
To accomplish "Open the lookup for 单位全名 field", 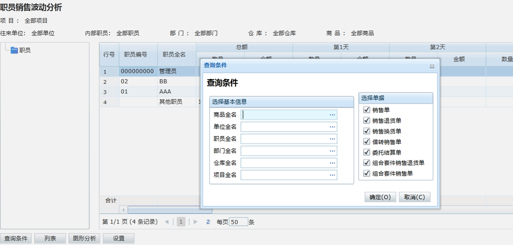I will pos(332,127).
